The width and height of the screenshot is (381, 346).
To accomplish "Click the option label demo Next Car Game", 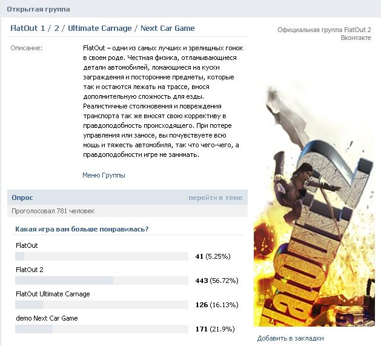I will 47,318.
